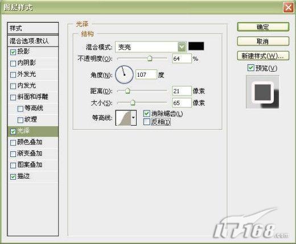296x244 pixels.
Task: Click the 大小 slider handle
Action: [x=133, y=103]
